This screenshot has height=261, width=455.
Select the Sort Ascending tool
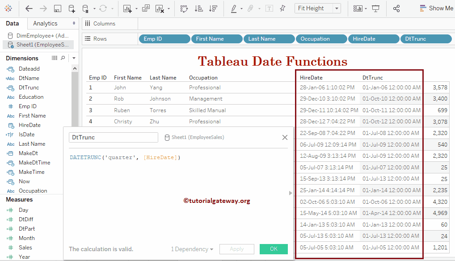coord(199,8)
